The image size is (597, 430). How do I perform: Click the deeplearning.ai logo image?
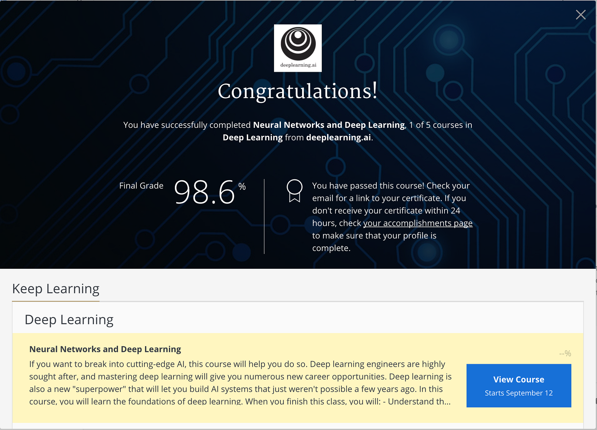pyautogui.click(x=298, y=48)
